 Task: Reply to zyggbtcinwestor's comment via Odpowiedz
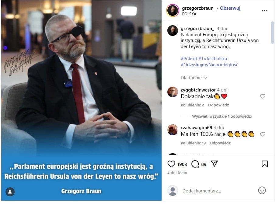pyautogui.click(x=218, y=105)
